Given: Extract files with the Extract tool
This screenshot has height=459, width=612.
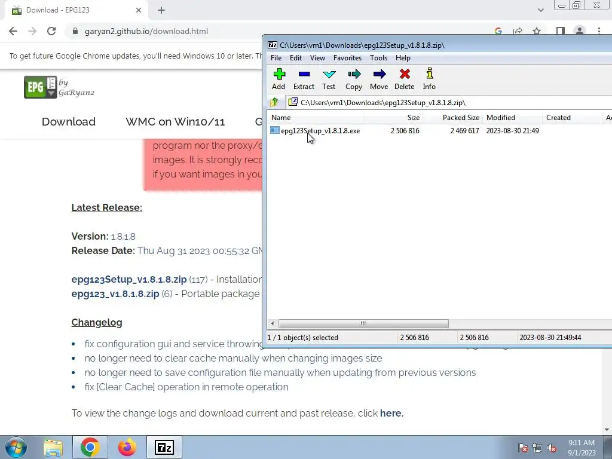Looking at the screenshot, I should (x=304, y=79).
